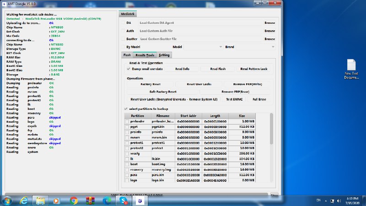Click Load Custom DA Agent field
366x206 pixels.
coord(200,23)
